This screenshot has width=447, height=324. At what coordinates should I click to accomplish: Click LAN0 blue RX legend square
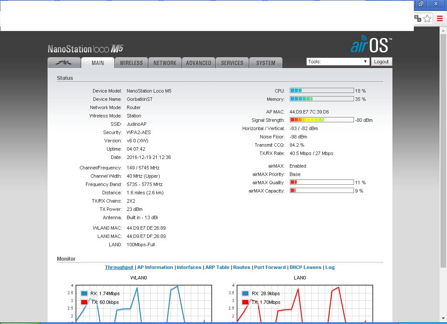[245, 293]
